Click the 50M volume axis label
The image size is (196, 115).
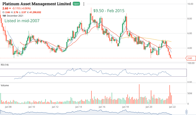pos(190,94)
